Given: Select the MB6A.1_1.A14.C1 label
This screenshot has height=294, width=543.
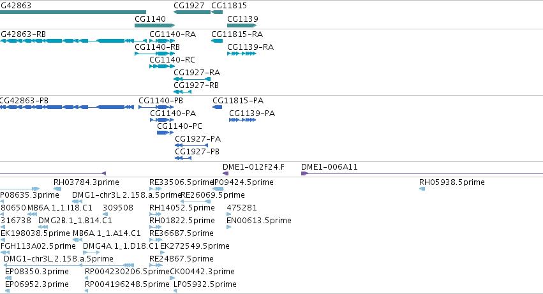Looking at the screenshot, I should click(x=107, y=233).
